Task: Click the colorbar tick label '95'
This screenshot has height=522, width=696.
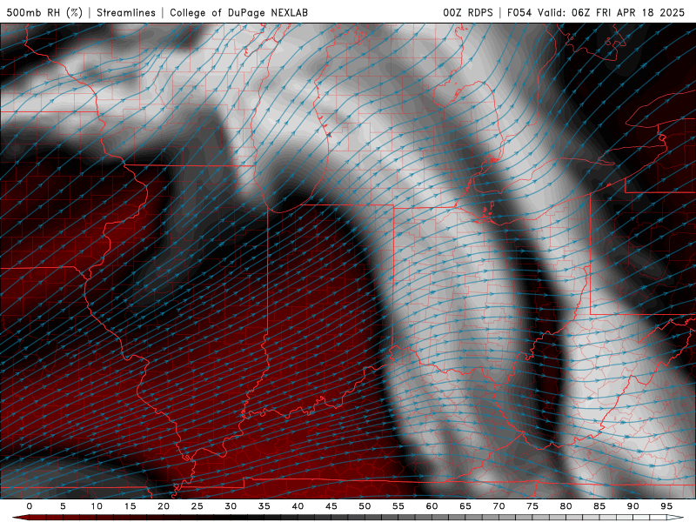Action: (666, 506)
